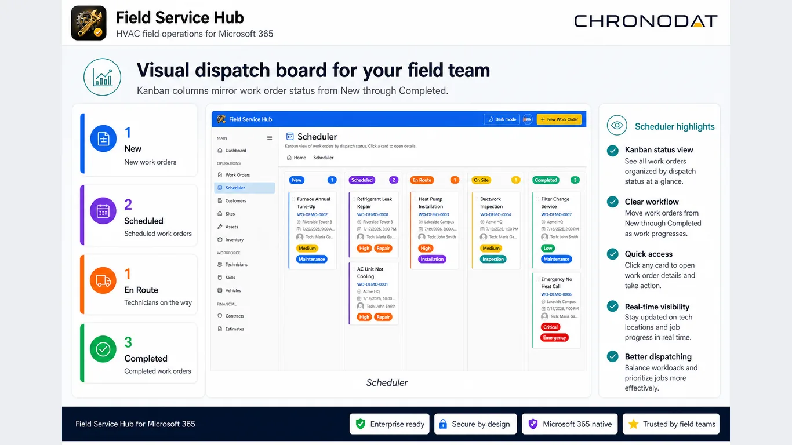The height and width of the screenshot is (445, 792).
Task: Click the Customers icon in the sidebar
Action: pos(220,200)
